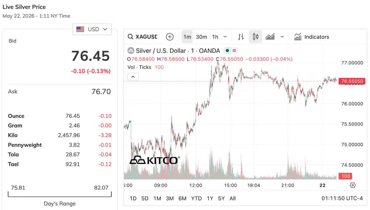
Task: Select the area chart style icon
Action: point(270,37)
